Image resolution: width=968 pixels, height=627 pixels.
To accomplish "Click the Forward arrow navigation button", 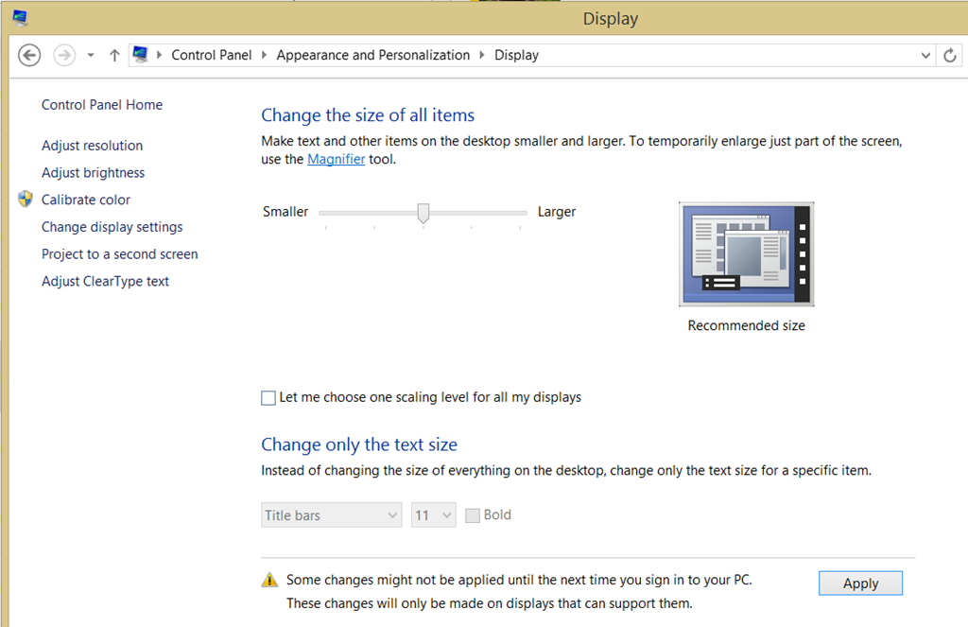I will click(x=64, y=55).
